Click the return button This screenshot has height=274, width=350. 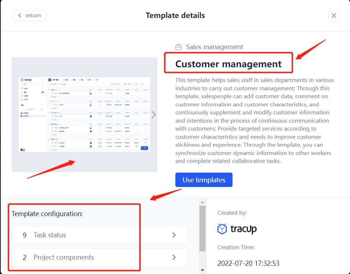[x=29, y=15]
